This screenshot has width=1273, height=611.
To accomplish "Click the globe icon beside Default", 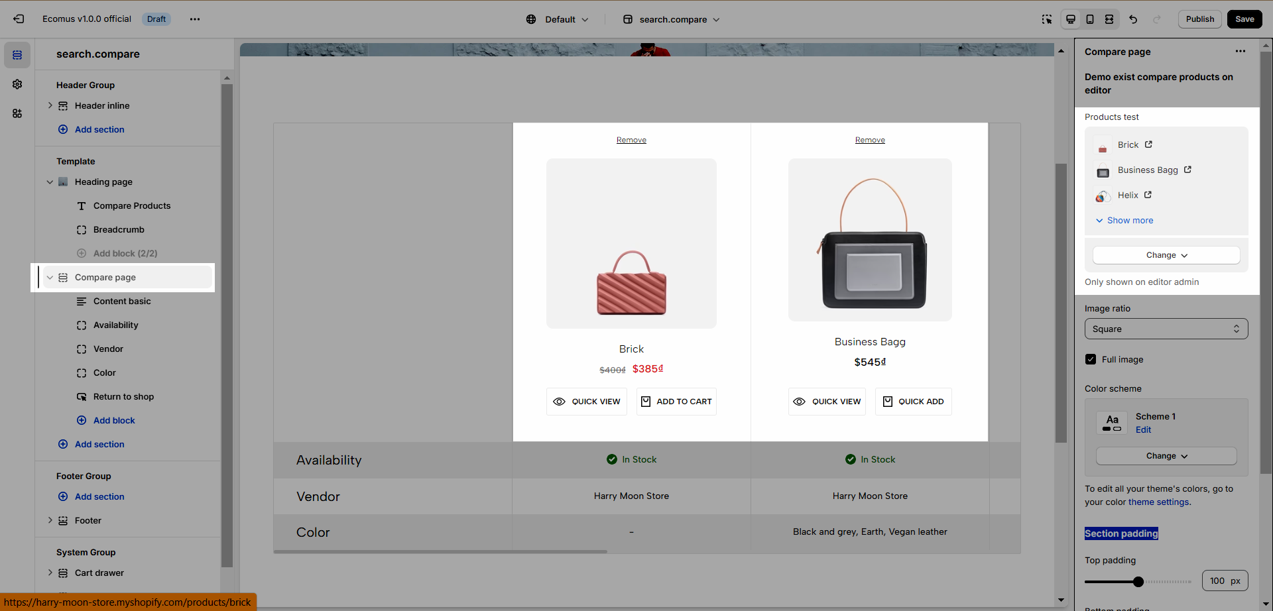I will 531,19.
